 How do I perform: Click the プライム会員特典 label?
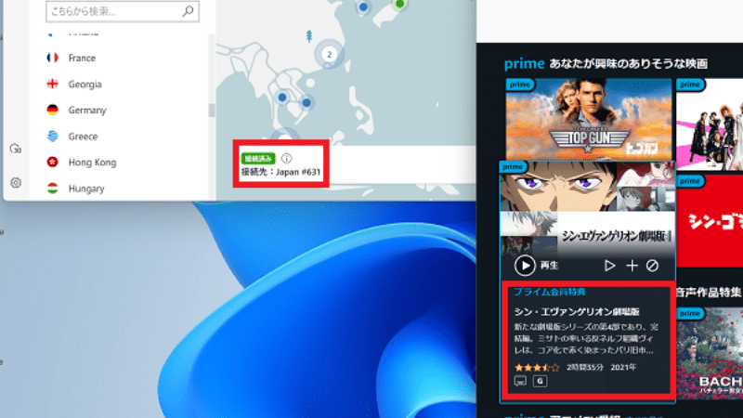point(550,292)
